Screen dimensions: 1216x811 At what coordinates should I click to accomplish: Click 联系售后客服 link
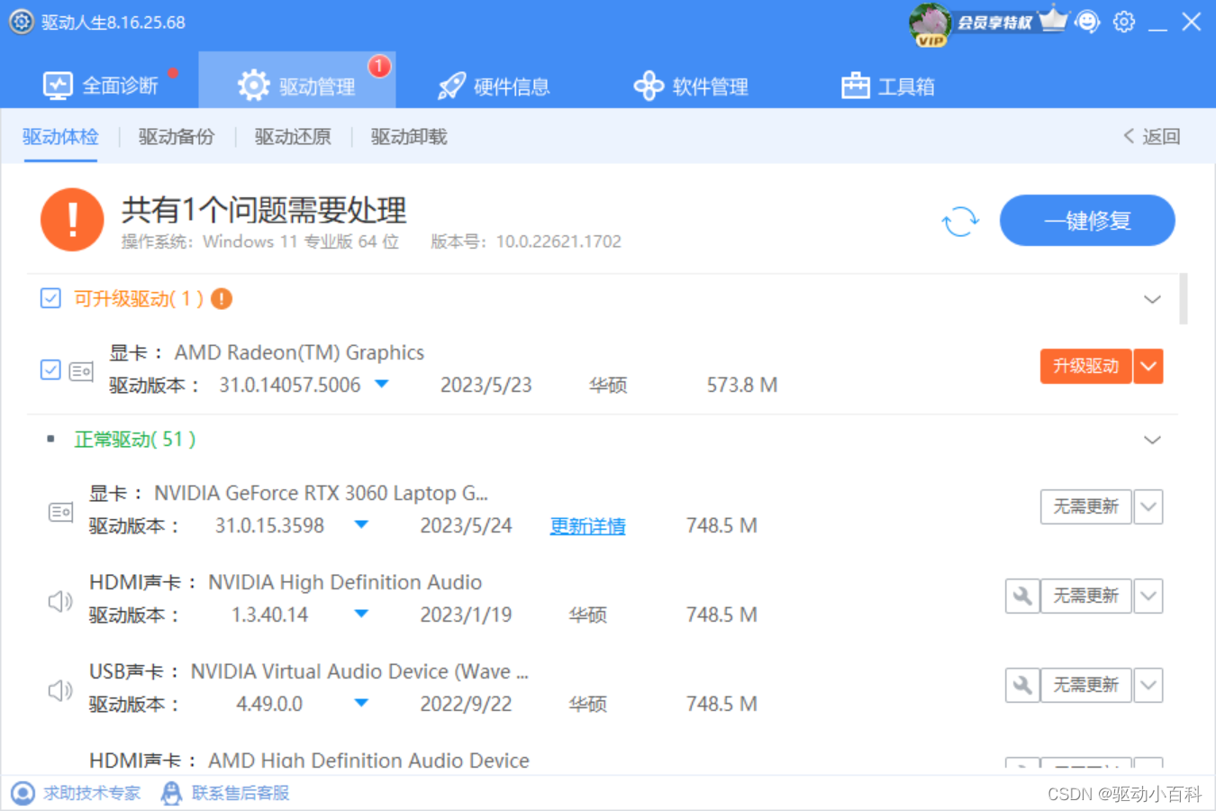click(x=240, y=793)
